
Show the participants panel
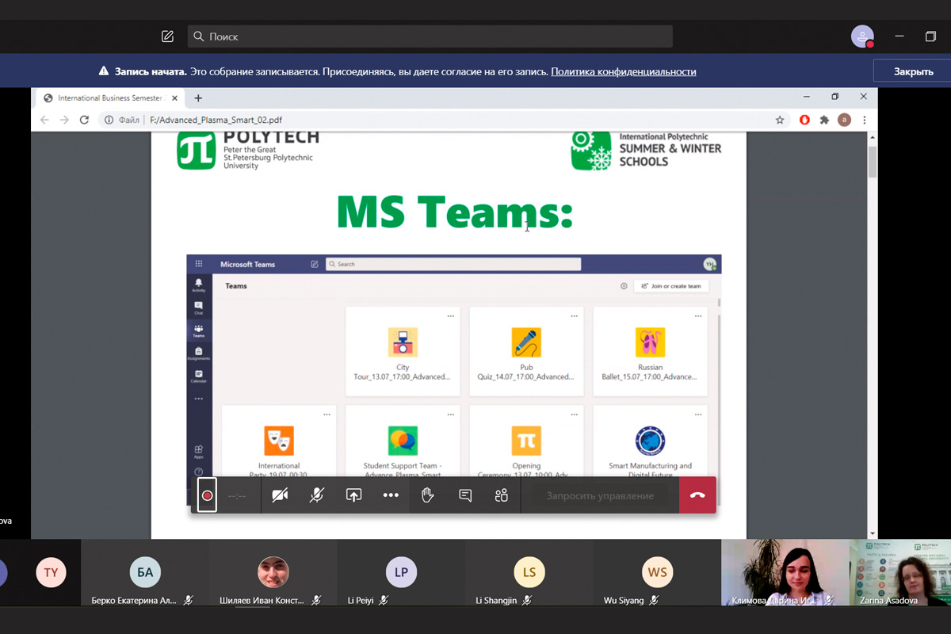point(502,495)
